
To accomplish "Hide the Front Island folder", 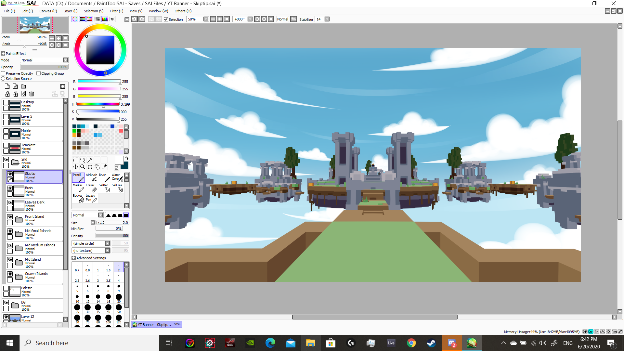I will point(10,217).
